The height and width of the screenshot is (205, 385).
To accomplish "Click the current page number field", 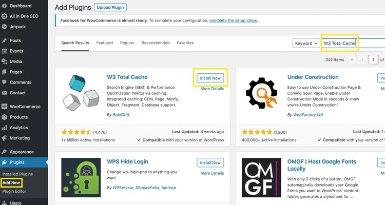I will (373, 59).
